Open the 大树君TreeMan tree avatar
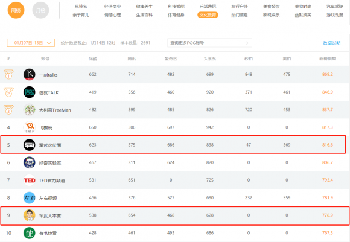 pyautogui.click(x=29, y=110)
